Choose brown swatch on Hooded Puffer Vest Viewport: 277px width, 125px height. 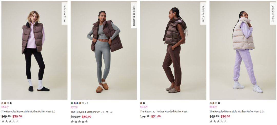tap(141, 103)
